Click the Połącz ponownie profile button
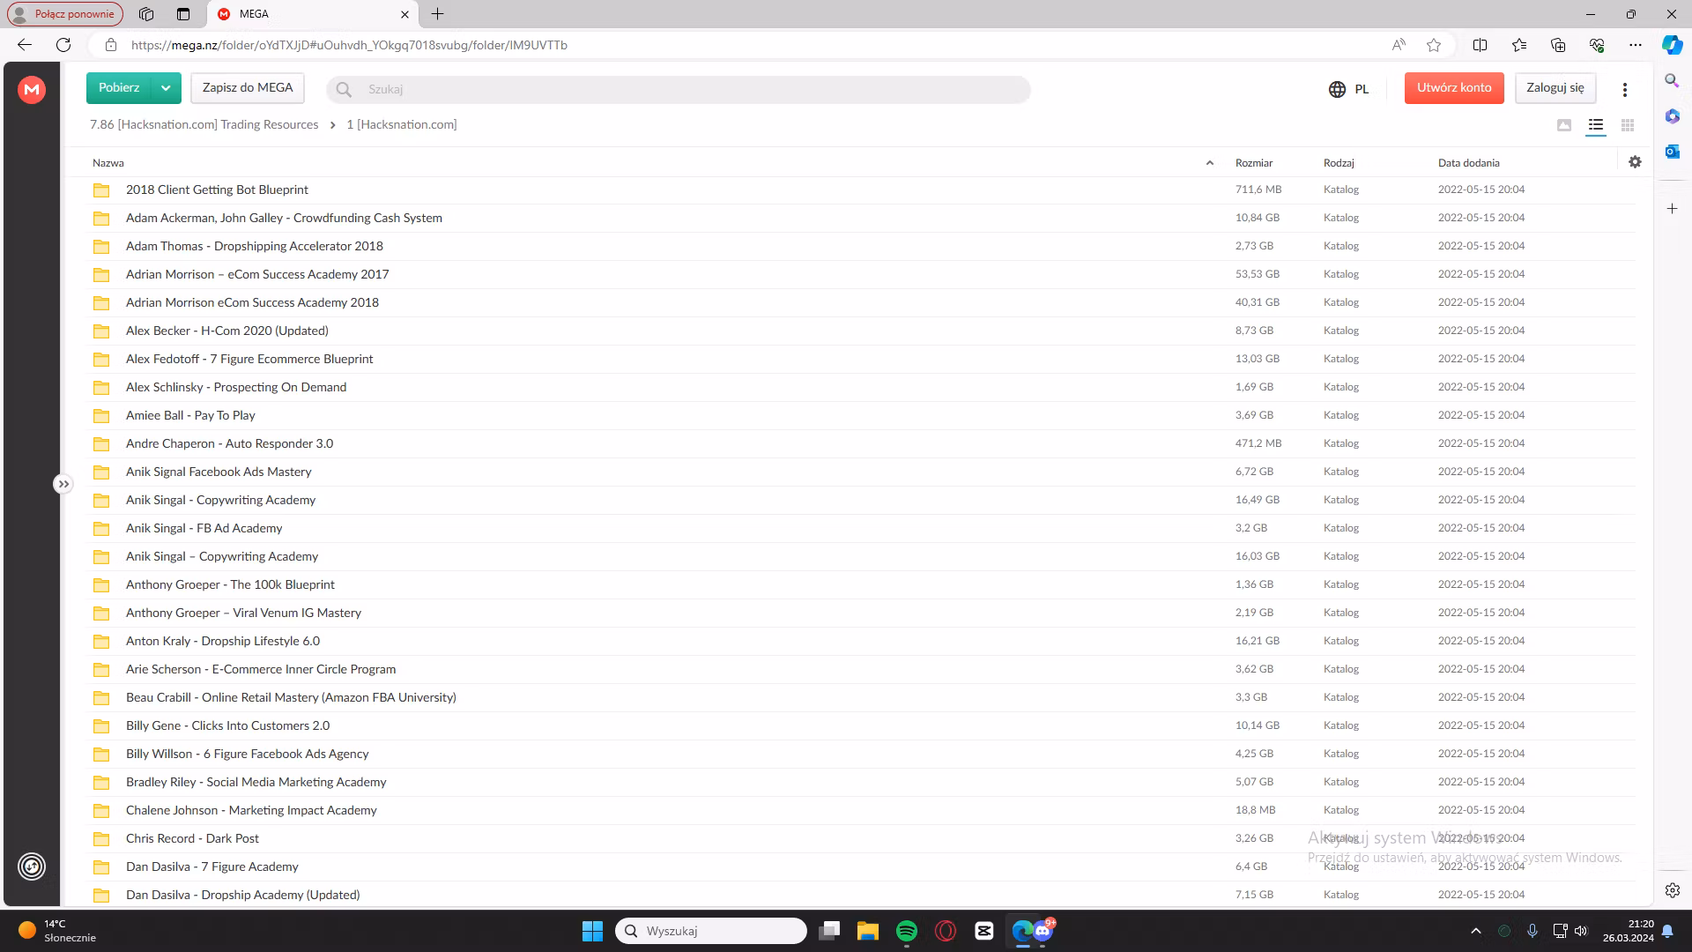Viewport: 1692px width, 952px height. pyautogui.click(x=65, y=14)
